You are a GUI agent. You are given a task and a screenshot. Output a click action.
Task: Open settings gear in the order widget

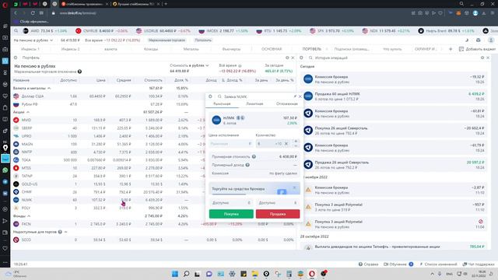(x=210, y=96)
